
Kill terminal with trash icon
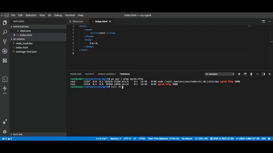click(251, 74)
